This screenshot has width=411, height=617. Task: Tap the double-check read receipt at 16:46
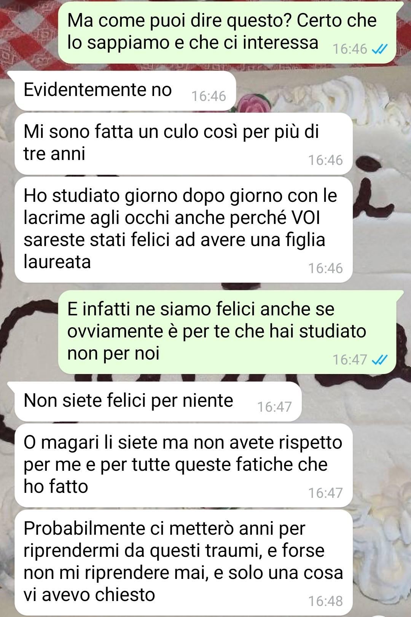click(x=379, y=49)
